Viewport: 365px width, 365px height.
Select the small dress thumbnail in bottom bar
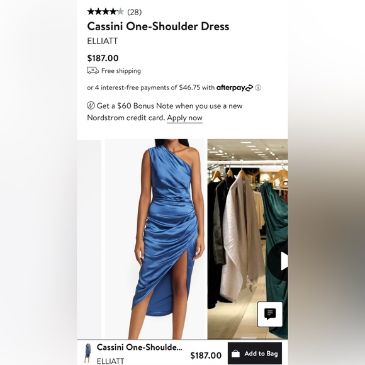(87, 353)
